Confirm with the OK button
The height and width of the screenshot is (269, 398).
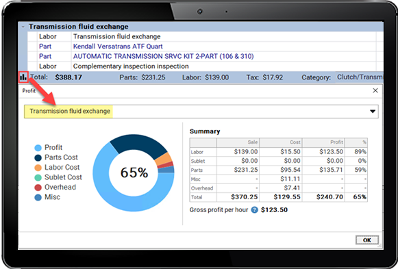[x=367, y=240]
